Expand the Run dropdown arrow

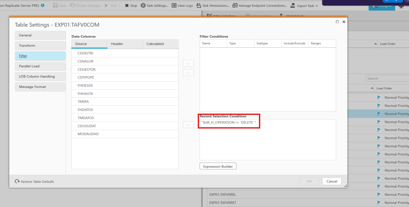pyautogui.click(x=120, y=6)
